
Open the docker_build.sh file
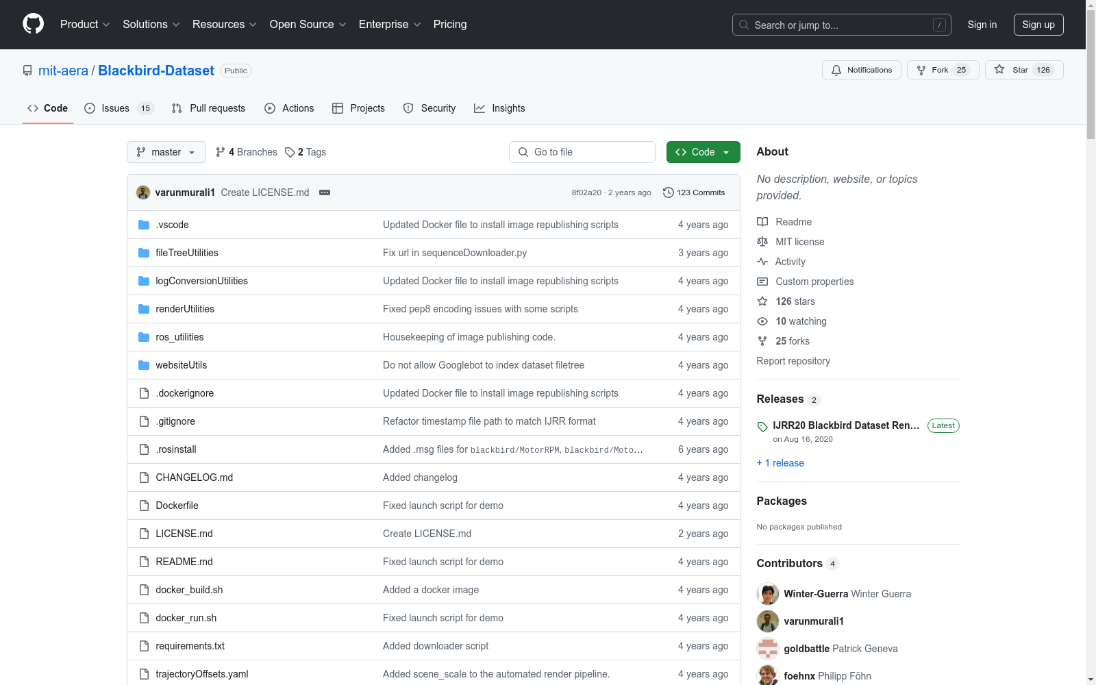(189, 590)
